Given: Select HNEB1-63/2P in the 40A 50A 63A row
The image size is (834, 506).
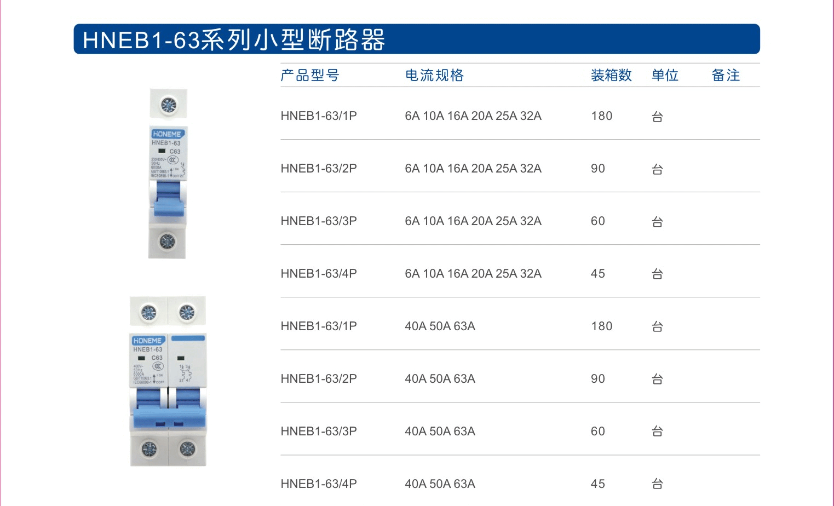Looking at the screenshot, I should click(x=319, y=379).
